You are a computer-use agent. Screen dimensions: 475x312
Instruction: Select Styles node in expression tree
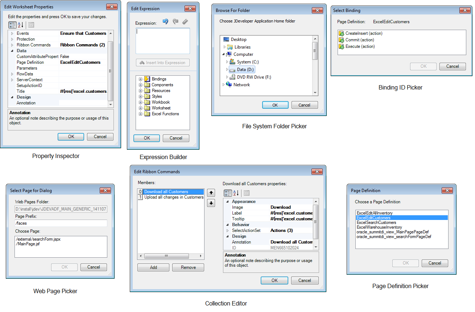pos(157,96)
